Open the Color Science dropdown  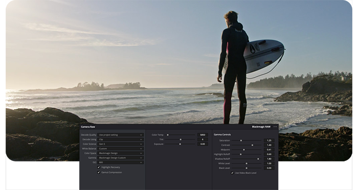point(121,144)
